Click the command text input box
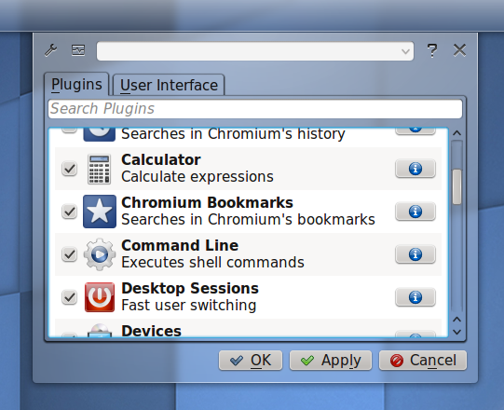504x410 pixels. [255, 51]
